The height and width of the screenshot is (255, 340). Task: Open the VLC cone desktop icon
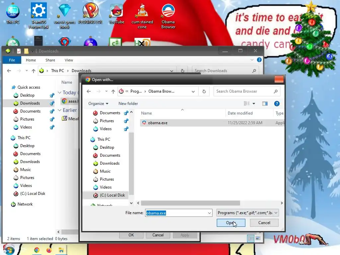tap(142, 16)
